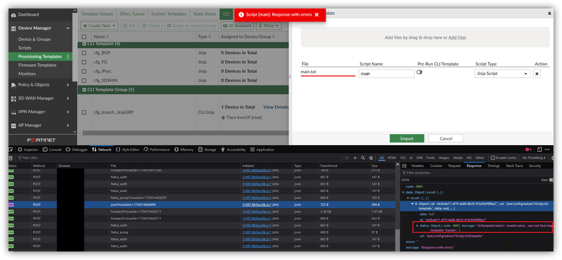Image resolution: width=562 pixels, height=260 pixels.
Task: Enable the Disable Cache checkbox
Action: pyautogui.click(x=492, y=158)
